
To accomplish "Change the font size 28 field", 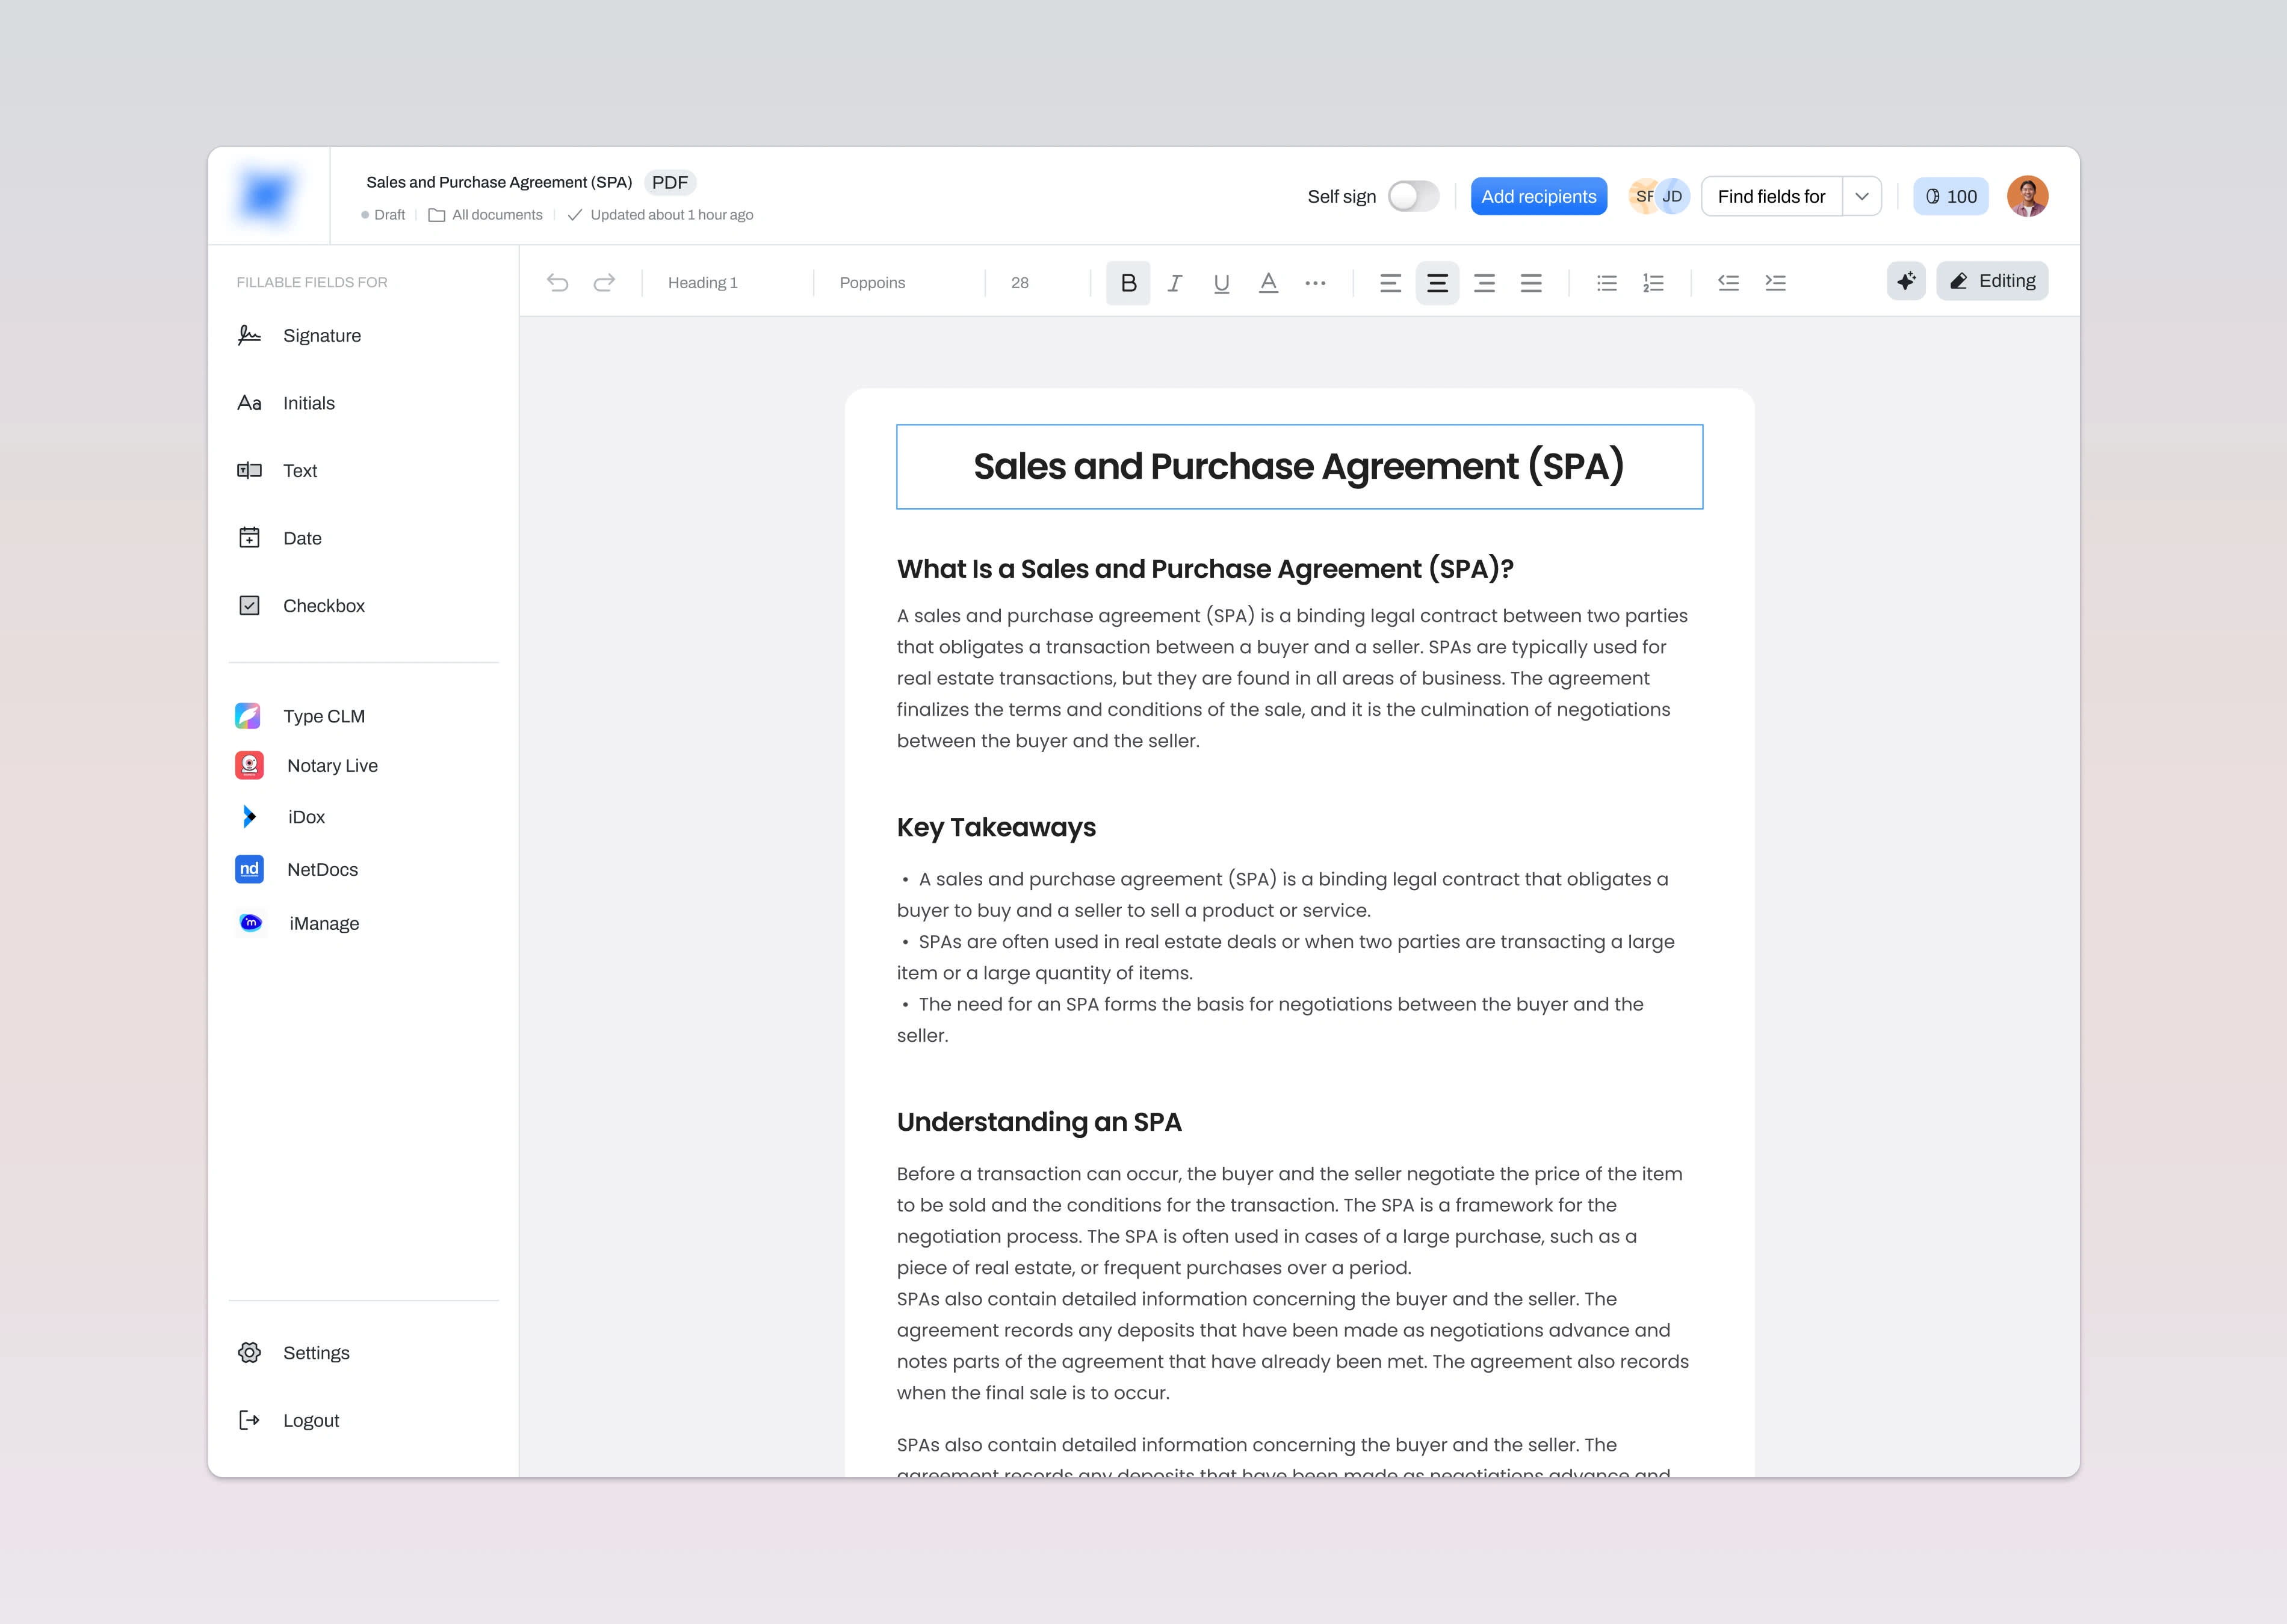I will pyautogui.click(x=1020, y=283).
